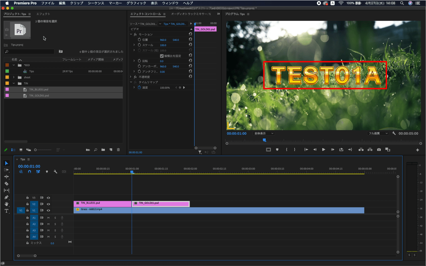
Task: Click the Extract button in program monitor
Action: [370, 150]
